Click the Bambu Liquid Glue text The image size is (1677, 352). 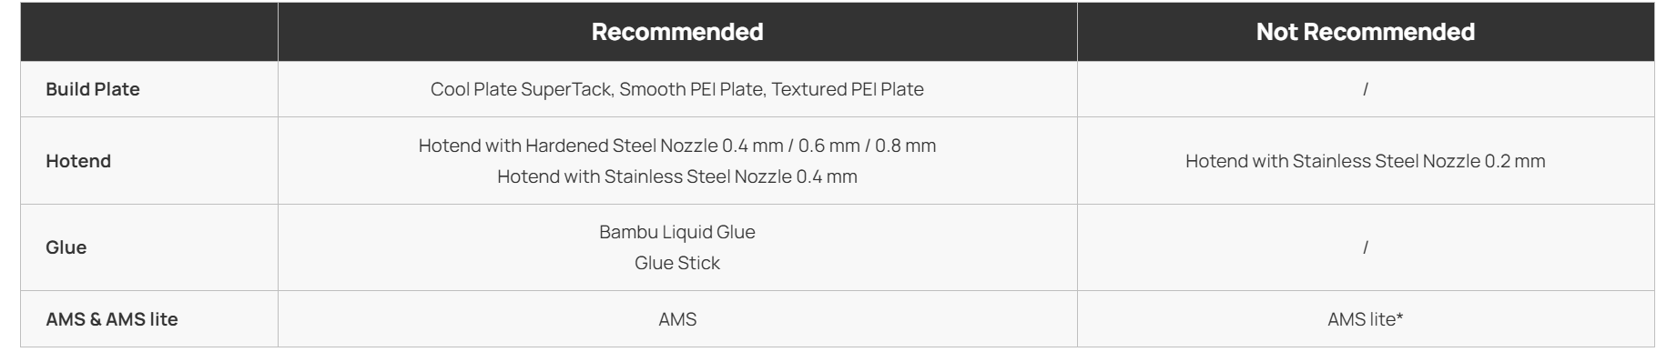(x=677, y=232)
